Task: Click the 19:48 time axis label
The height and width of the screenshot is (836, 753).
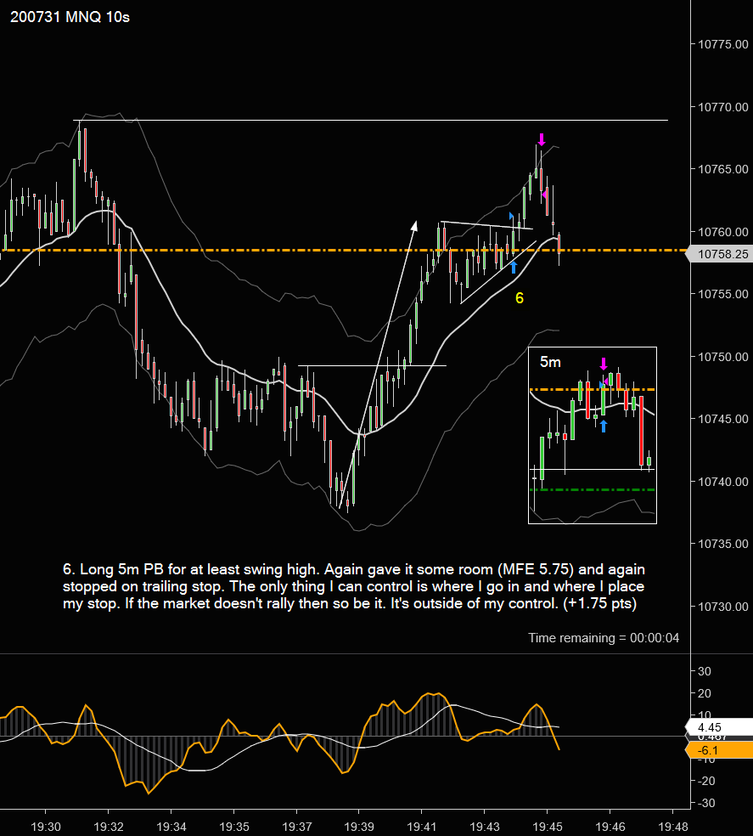Action: click(673, 827)
